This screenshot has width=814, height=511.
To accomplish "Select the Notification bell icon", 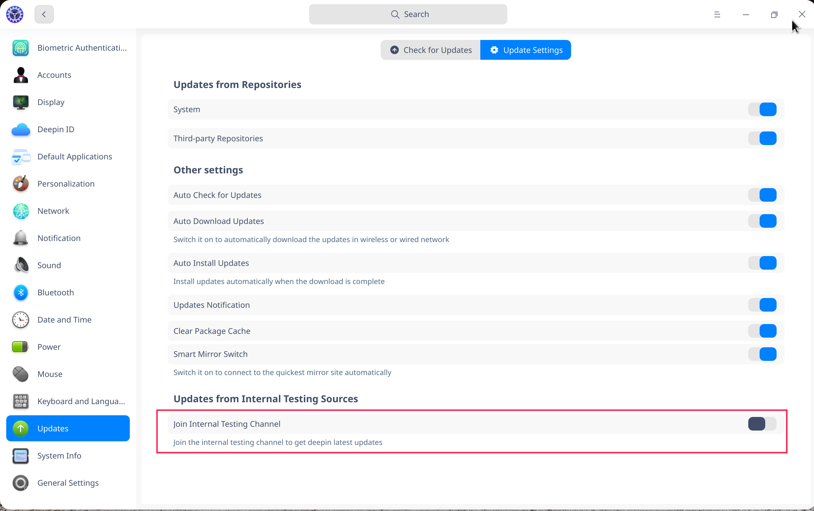I will [20, 238].
